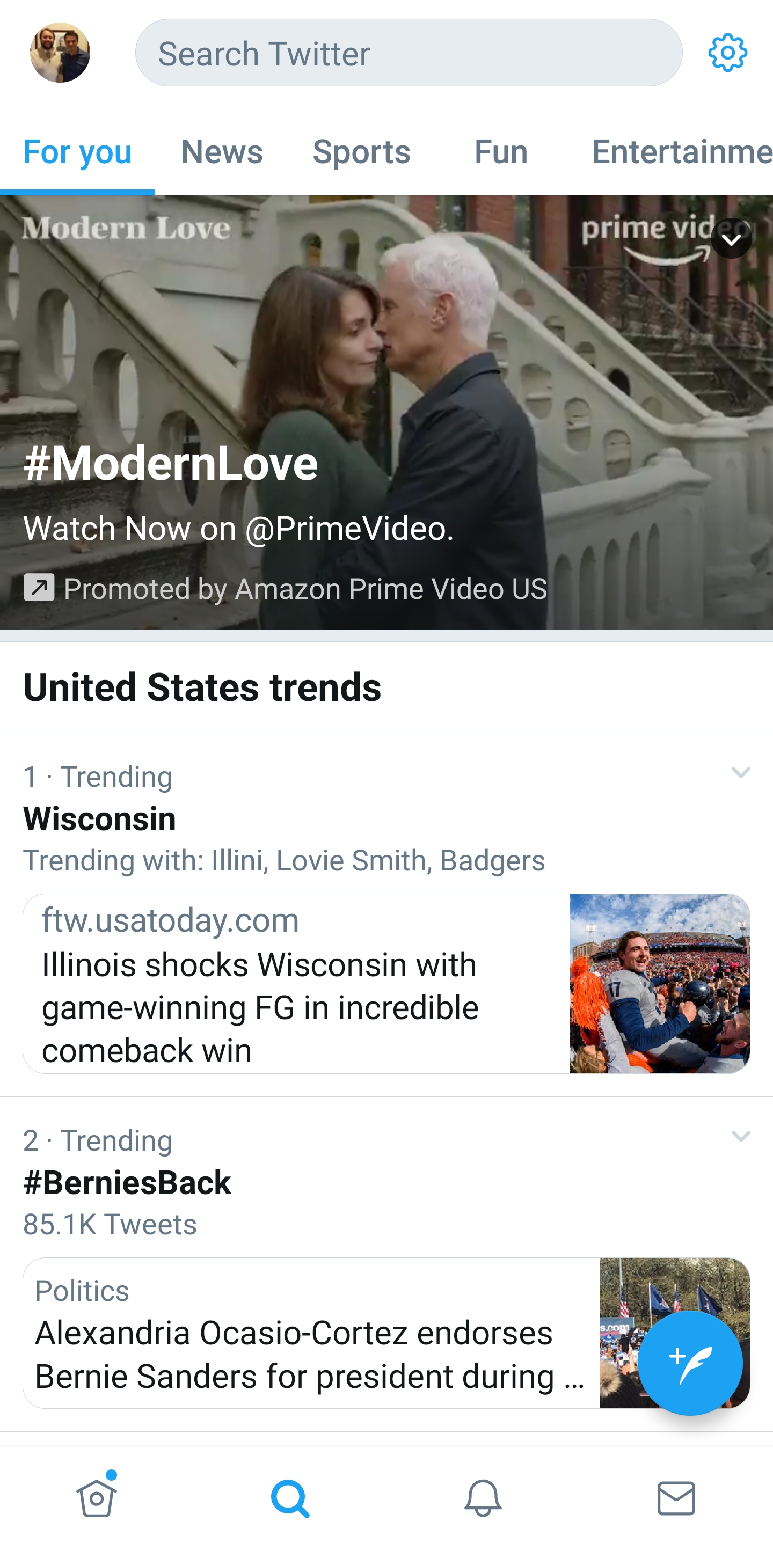Tap the Search Twitter field
773x1551 pixels.
coord(410,53)
